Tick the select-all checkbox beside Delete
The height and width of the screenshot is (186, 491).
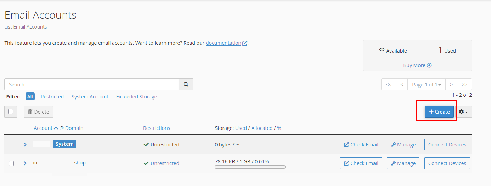click(x=11, y=112)
